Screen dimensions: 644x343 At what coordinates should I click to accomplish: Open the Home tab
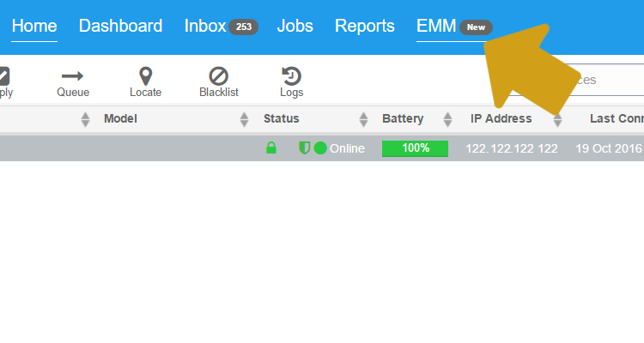coord(34,27)
